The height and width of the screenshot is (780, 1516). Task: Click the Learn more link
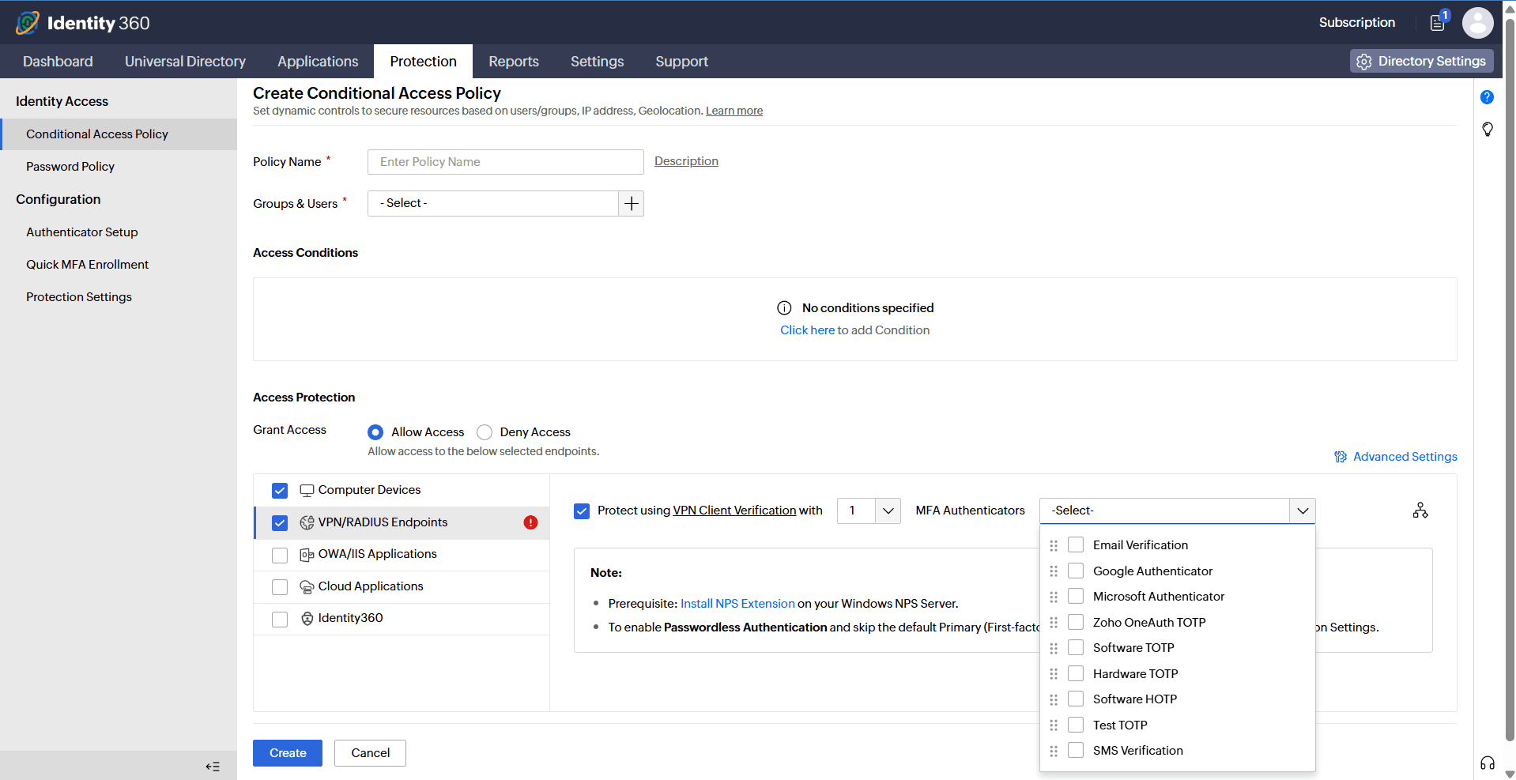tap(734, 111)
